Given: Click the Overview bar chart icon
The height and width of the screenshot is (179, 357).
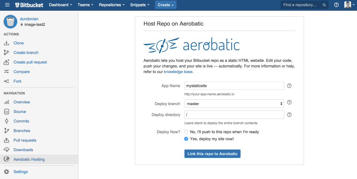Looking at the screenshot, I should point(6,102).
